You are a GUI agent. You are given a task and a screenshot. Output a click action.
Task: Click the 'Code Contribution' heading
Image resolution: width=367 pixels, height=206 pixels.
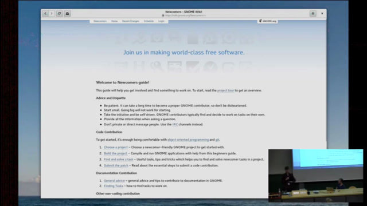click(x=109, y=132)
